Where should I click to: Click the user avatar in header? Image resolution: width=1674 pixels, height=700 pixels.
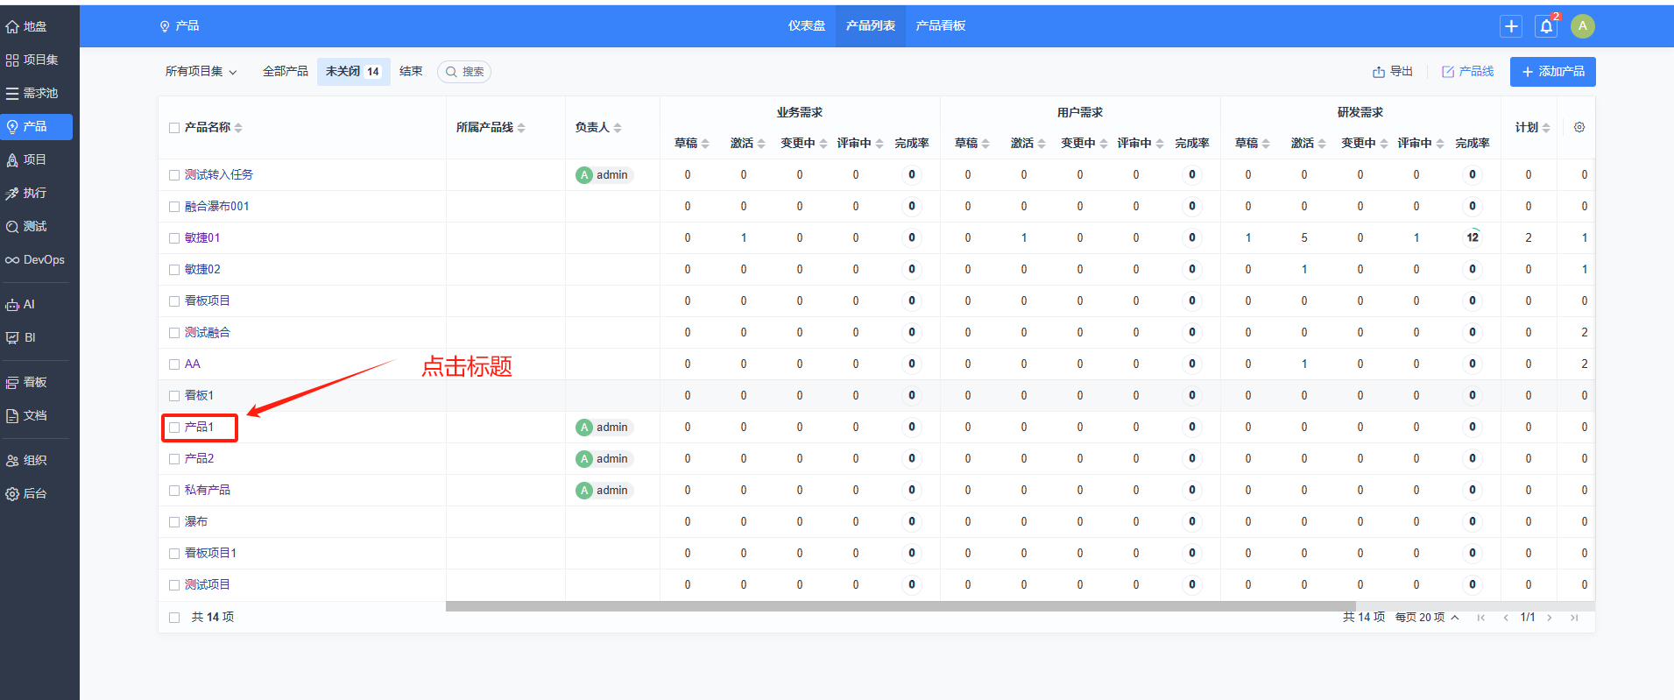tap(1582, 26)
